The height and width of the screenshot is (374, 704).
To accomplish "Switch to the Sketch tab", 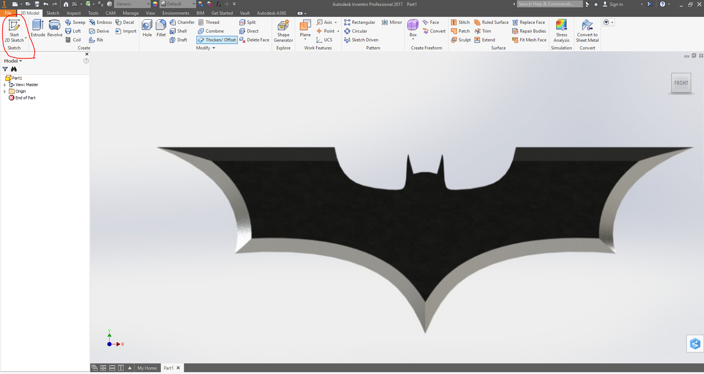I will [x=53, y=13].
